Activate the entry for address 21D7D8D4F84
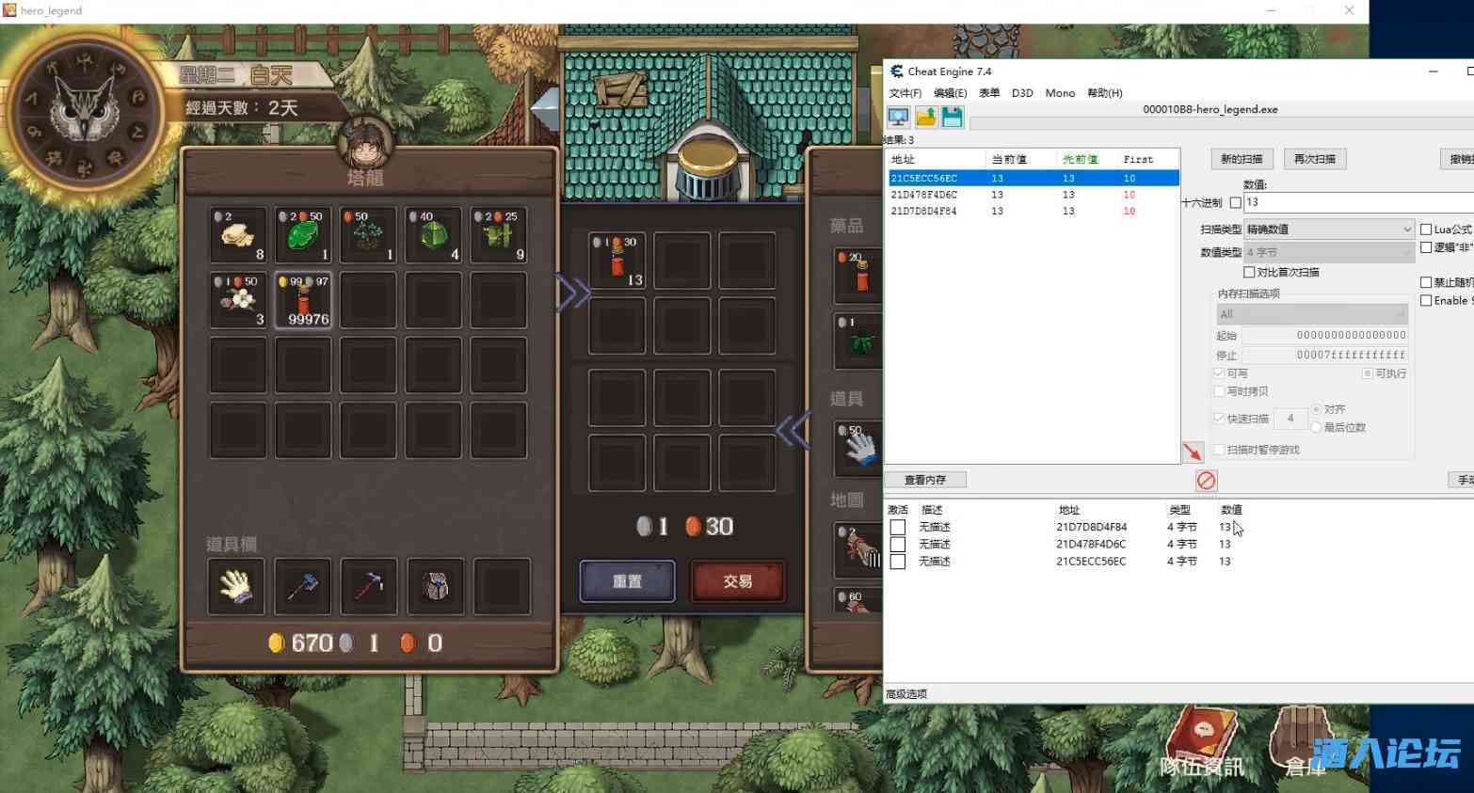 coord(898,528)
